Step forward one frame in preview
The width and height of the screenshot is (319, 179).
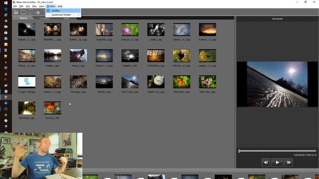(x=289, y=163)
